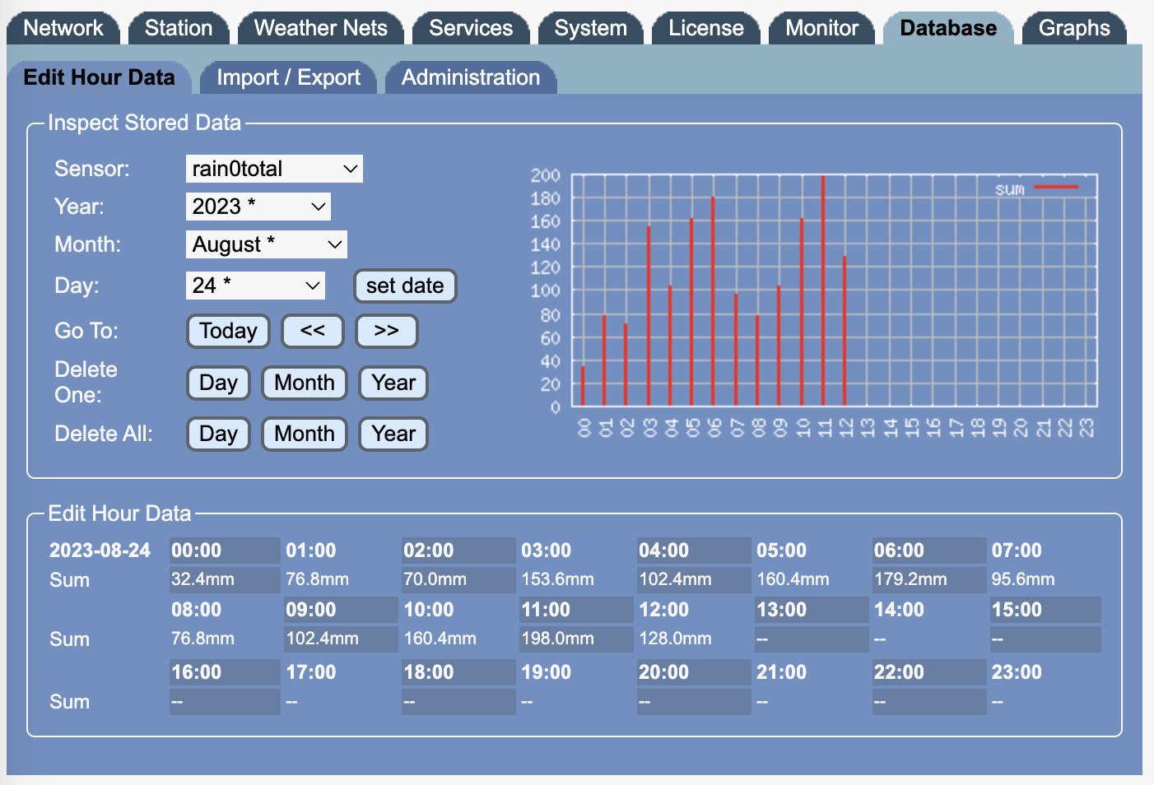1154x785 pixels.
Task: Edit the 10:00 value 160.4mm
Action: pyautogui.click(x=458, y=639)
